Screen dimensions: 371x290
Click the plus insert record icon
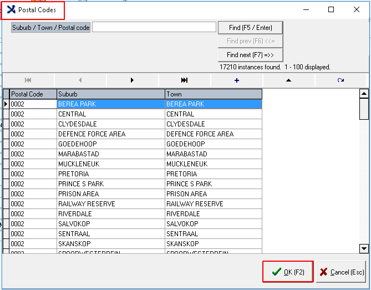click(237, 80)
